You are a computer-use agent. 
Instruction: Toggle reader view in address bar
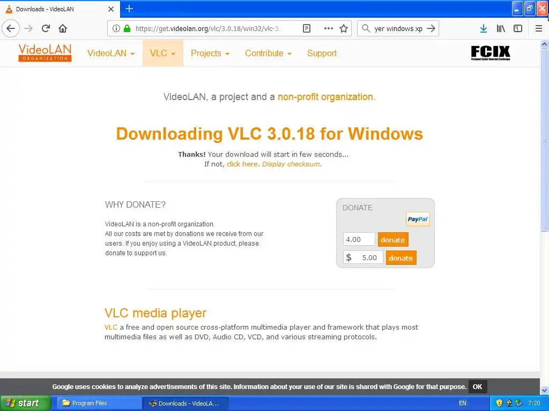[307, 28]
